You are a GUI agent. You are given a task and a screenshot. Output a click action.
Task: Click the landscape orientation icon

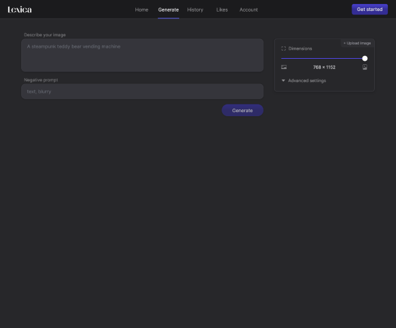click(x=284, y=67)
